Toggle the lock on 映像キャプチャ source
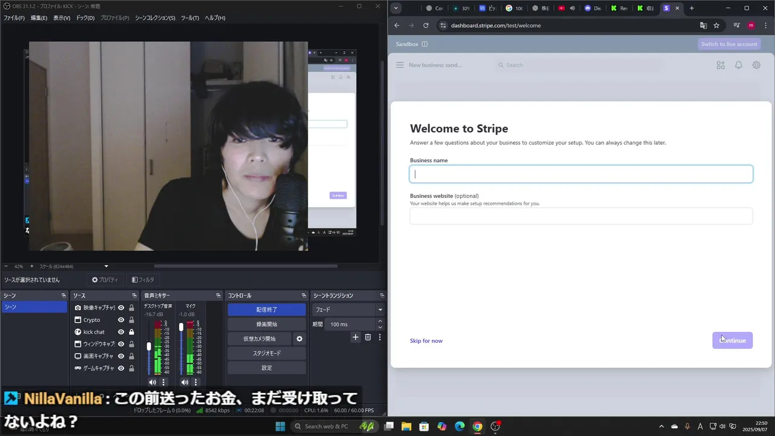This screenshot has height=436, width=775. (x=131, y=308)
